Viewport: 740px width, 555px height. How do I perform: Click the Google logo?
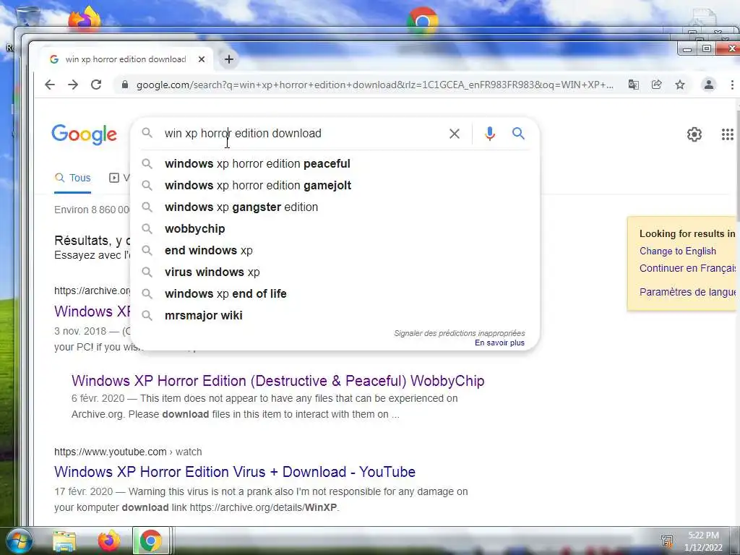pyautogui.click(x=84, y=134)
